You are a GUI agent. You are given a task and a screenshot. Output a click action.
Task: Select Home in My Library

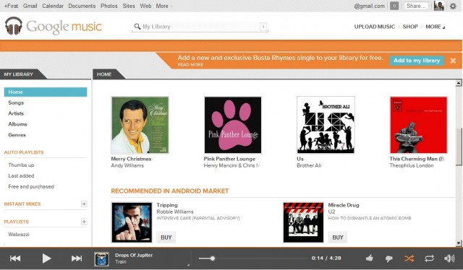(x=46, y=92)
